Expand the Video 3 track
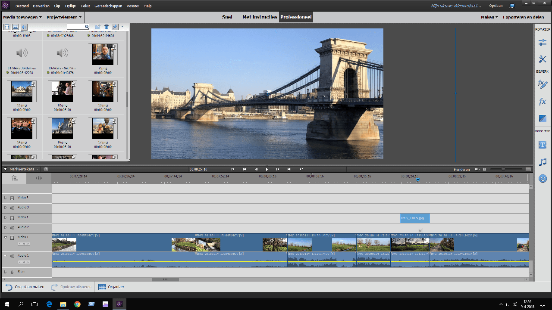The image size is (552, 310). pos(6,198)
